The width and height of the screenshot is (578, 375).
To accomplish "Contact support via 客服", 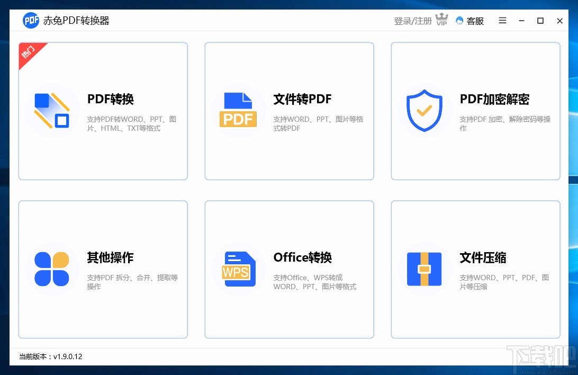I will tap(474, 21).
